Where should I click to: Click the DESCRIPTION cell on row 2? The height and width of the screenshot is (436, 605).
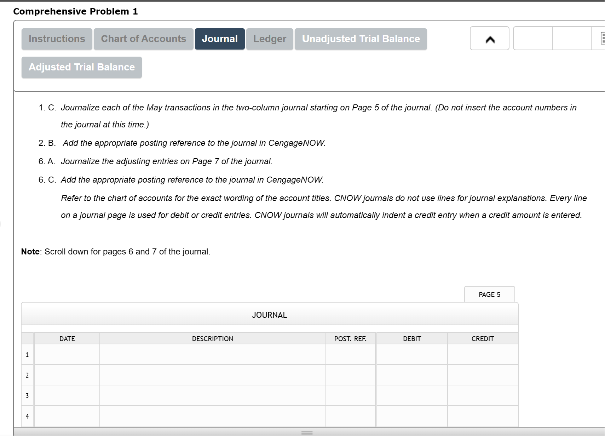212,375
